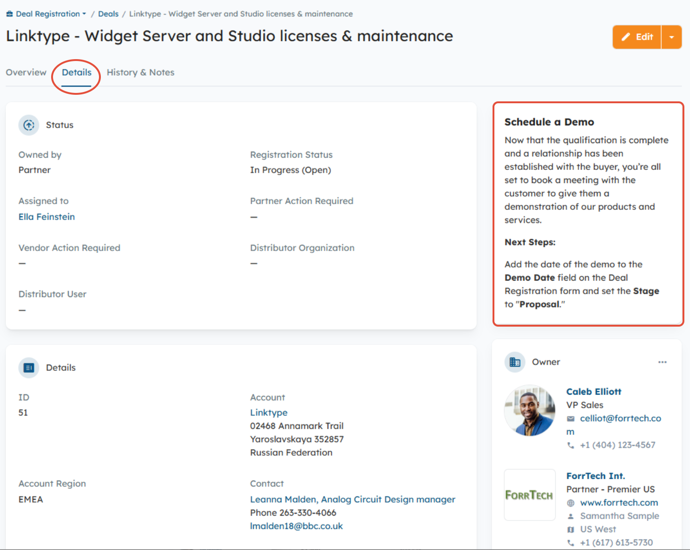Select the Details tab
This screenshot has height=550, width=690.
point(76,72)
